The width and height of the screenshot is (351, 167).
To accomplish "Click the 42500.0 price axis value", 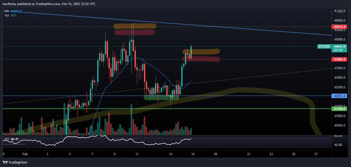I will pyautogui.click(x=339, y=87).
